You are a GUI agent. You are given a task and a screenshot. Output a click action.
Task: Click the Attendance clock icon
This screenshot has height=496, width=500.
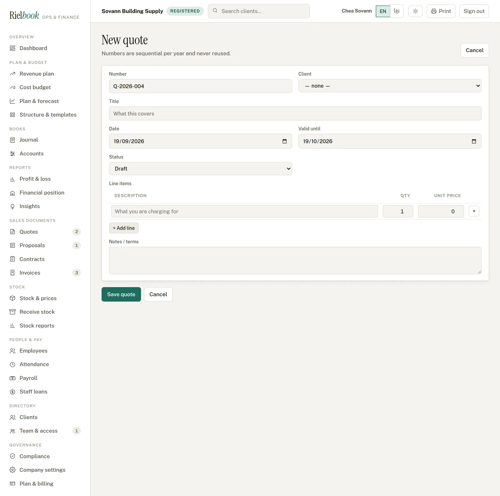(x=12, y=365)
